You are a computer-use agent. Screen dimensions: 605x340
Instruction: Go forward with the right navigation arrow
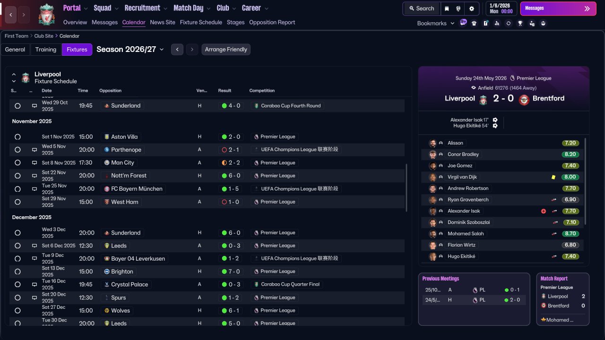point(24,15)
